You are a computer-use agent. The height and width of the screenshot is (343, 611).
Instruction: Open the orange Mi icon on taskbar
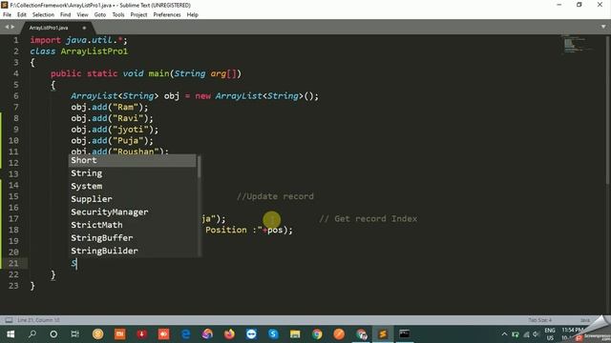click(x=120, y=334)
